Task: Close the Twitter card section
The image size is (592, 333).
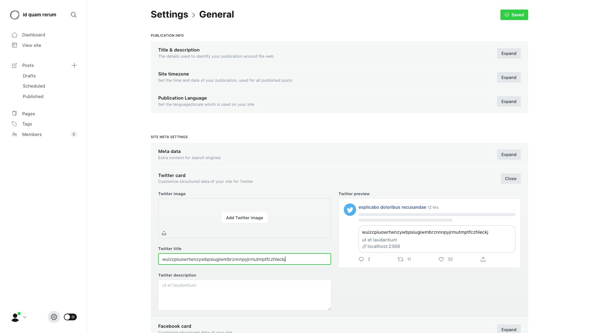Action: (x=510, y=179)
